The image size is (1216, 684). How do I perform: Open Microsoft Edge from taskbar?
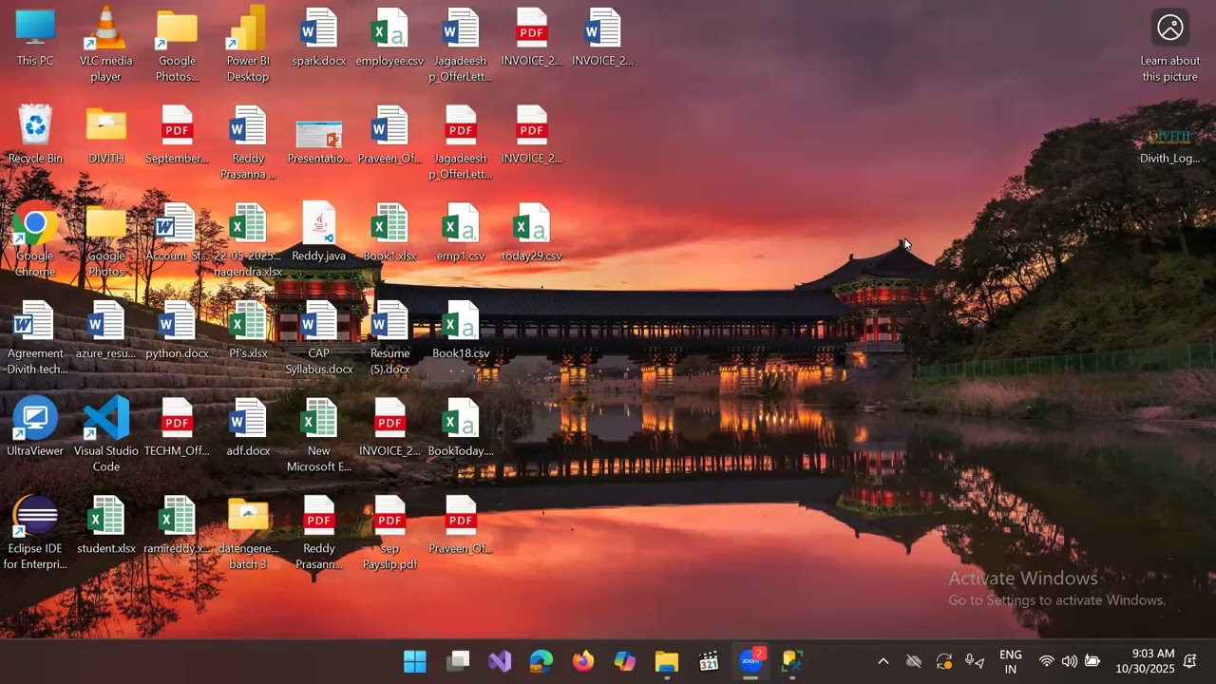pos(541,662)
